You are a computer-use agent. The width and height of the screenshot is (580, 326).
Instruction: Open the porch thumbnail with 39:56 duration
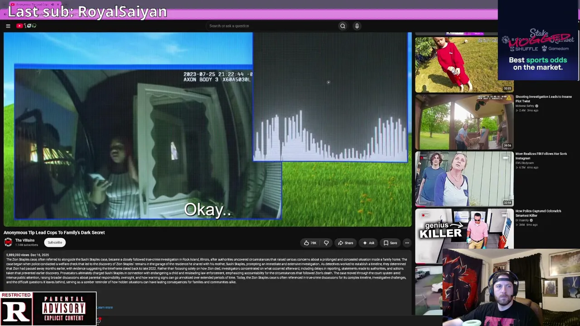click(x=464, y=121)
